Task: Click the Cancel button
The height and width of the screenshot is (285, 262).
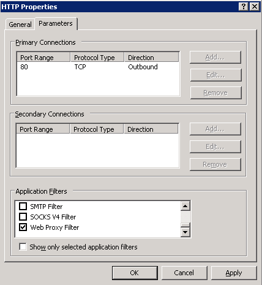Action: (x=184, y=273)
